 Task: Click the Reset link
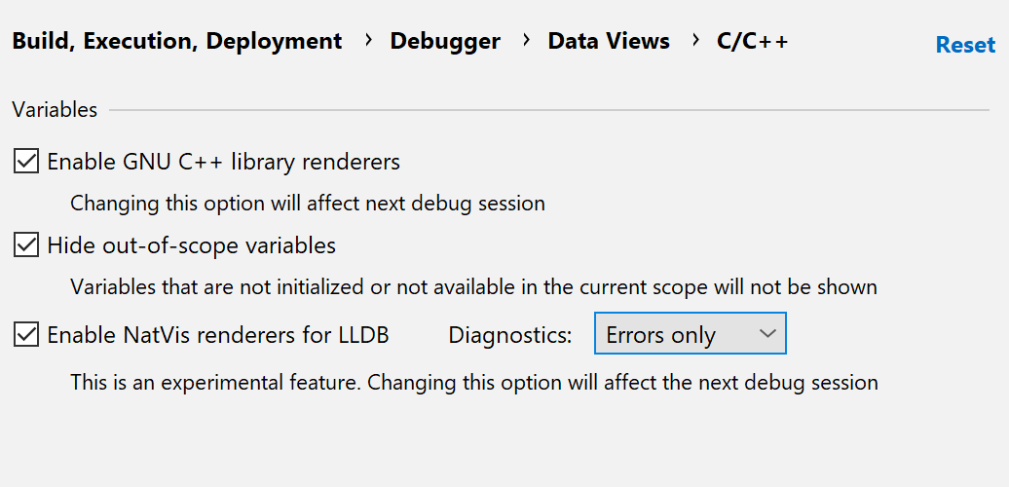click(965, 45)
